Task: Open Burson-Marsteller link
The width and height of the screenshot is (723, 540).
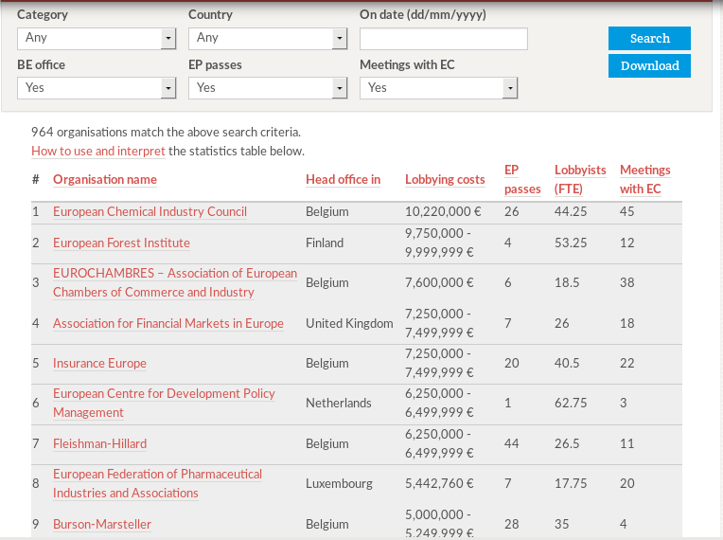Action: 102,524
